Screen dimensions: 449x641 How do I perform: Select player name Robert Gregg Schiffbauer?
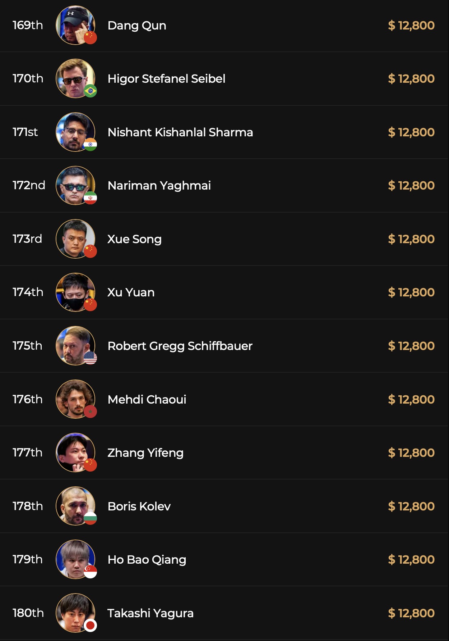coord(180,346)
